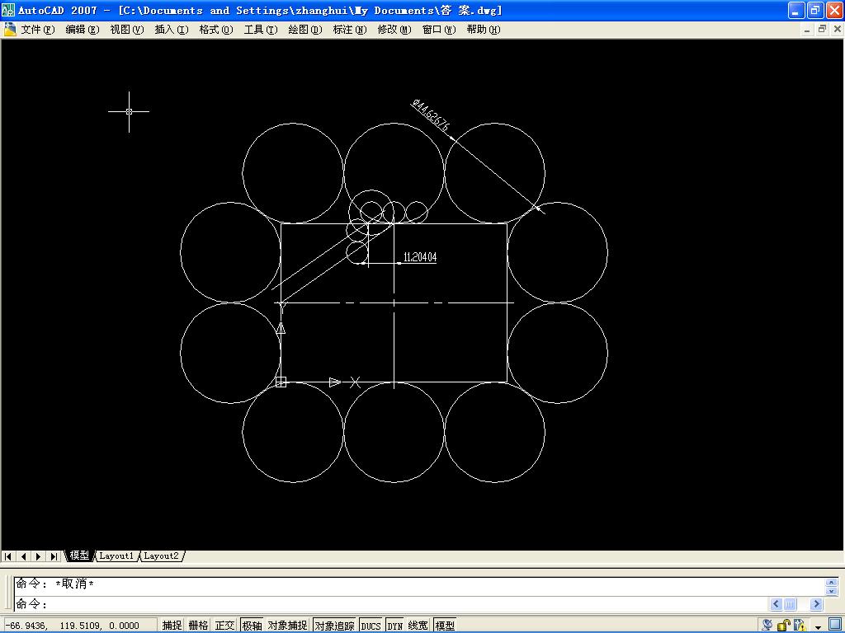Open the 工具(T) menu
This screenshot has width=845, height=633.
click(x=261, y=30)
